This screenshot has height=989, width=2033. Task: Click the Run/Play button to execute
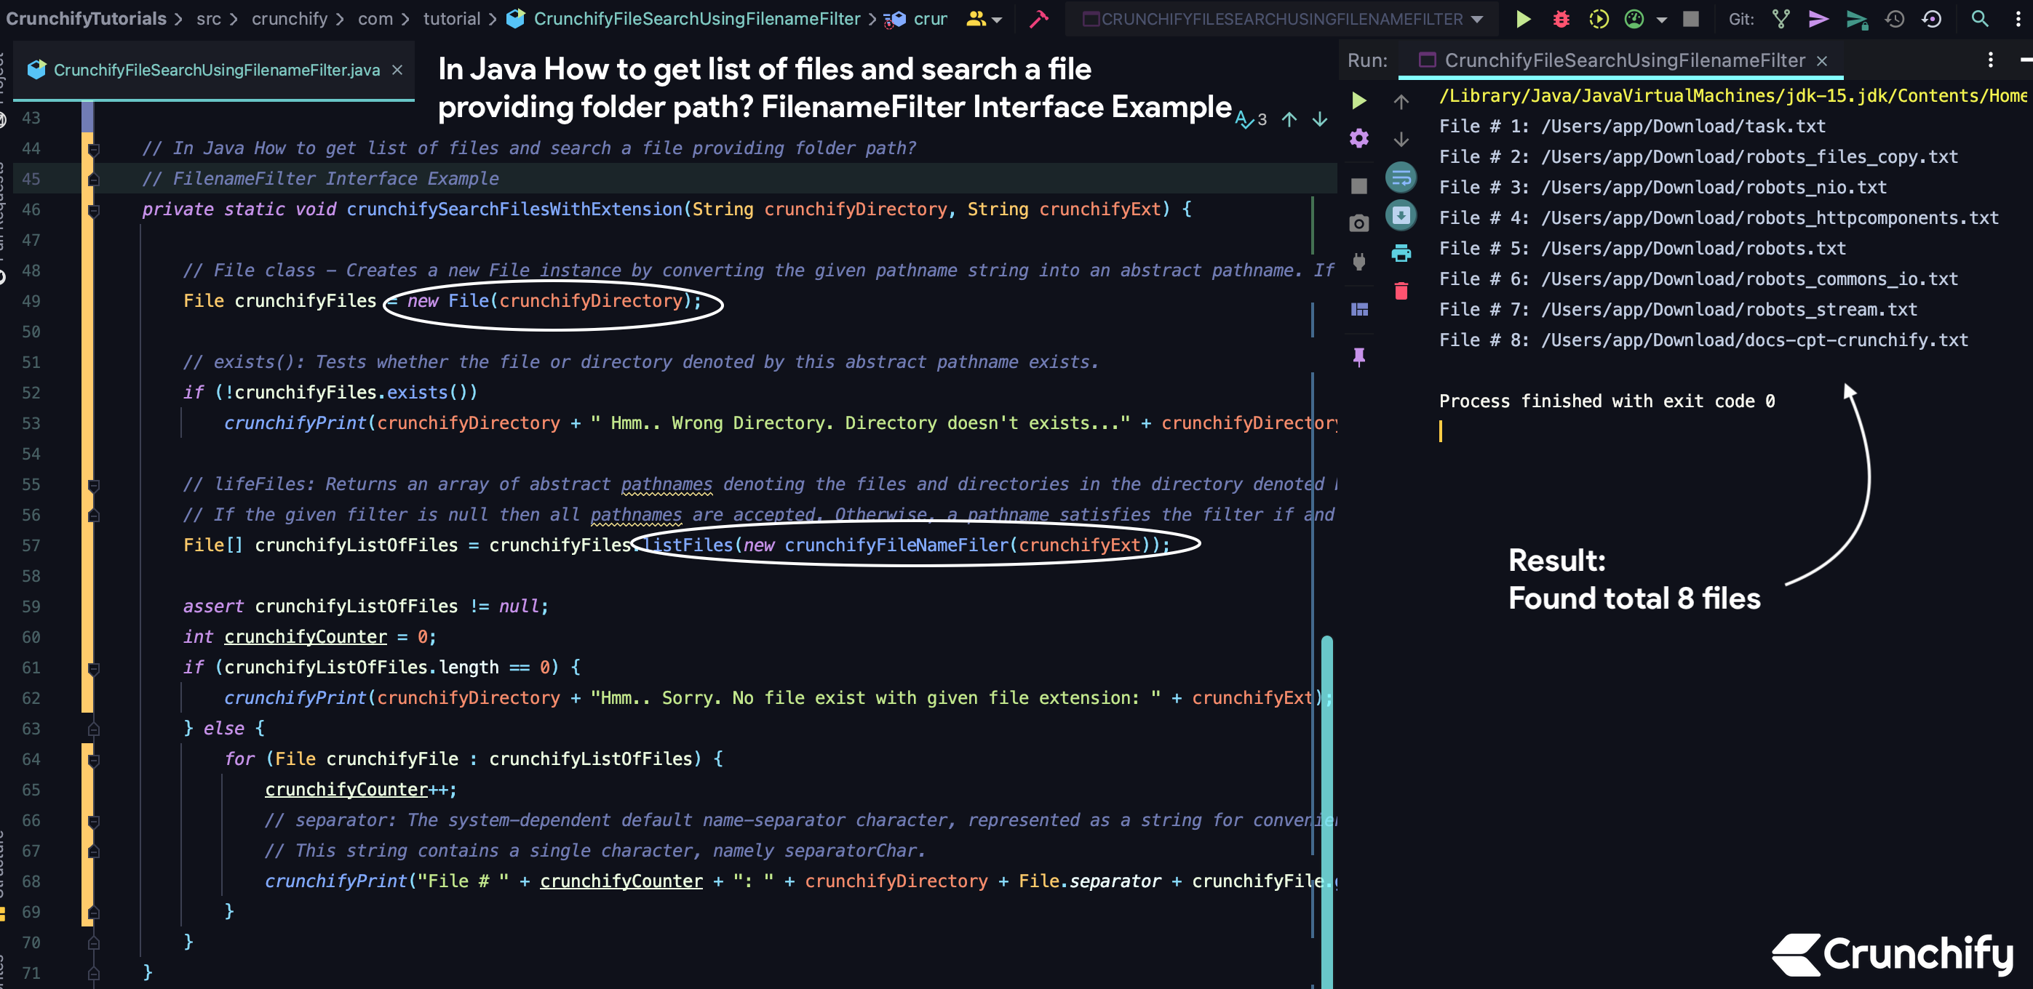(1519, 18)
